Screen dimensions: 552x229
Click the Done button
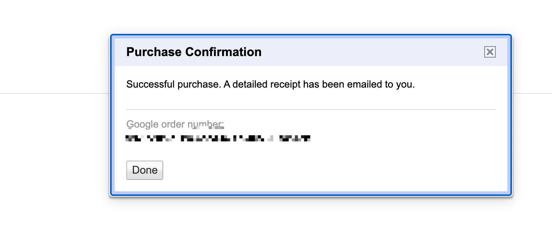[x=145, y=170]
